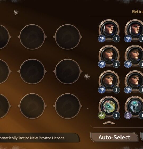This screenshot has width=143, height=149.
Task: Click the center empty retire slot
Action: click(x=32, y=71)
